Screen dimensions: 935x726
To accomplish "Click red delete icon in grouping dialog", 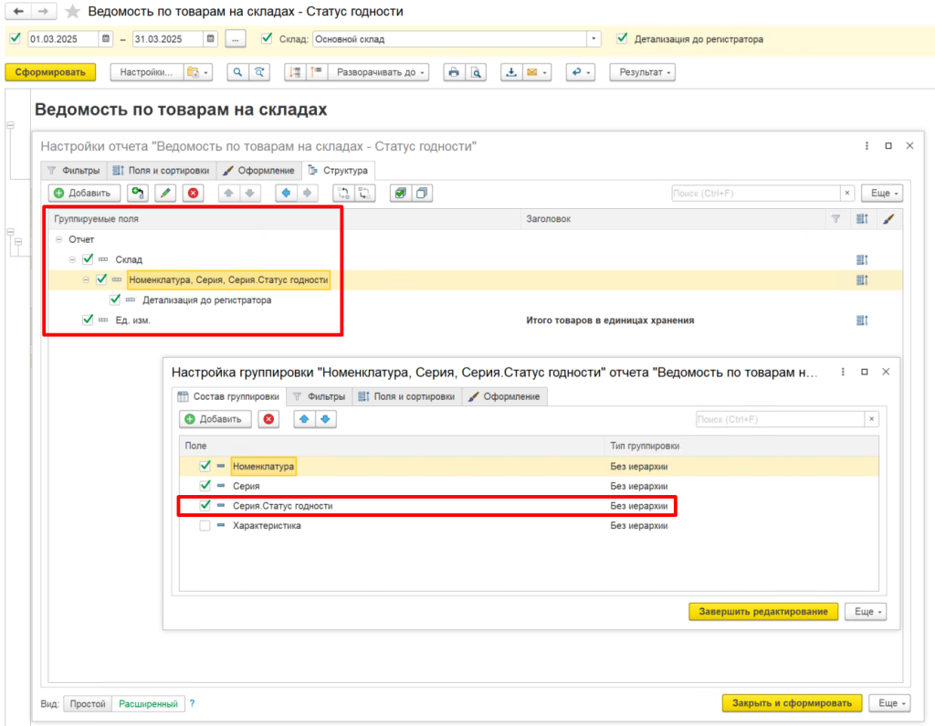I will 269,419.
